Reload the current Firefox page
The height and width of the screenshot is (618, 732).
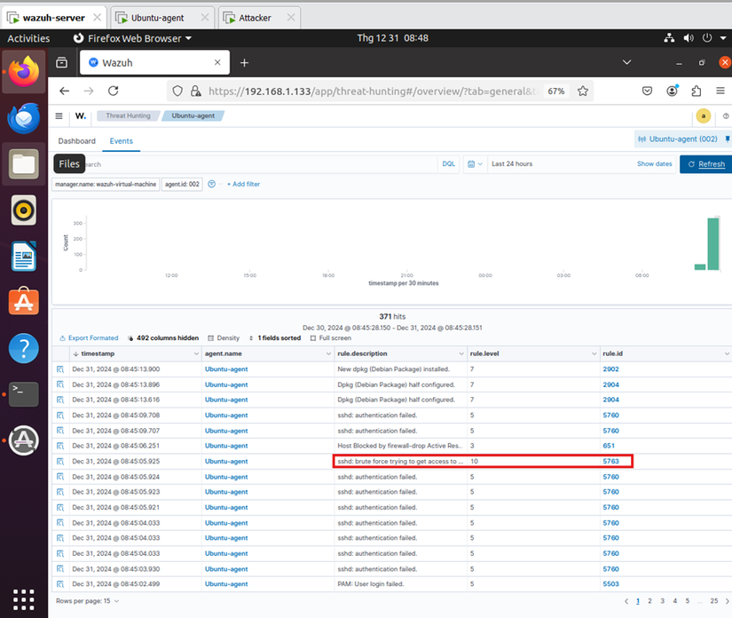[x=113, y=91]
